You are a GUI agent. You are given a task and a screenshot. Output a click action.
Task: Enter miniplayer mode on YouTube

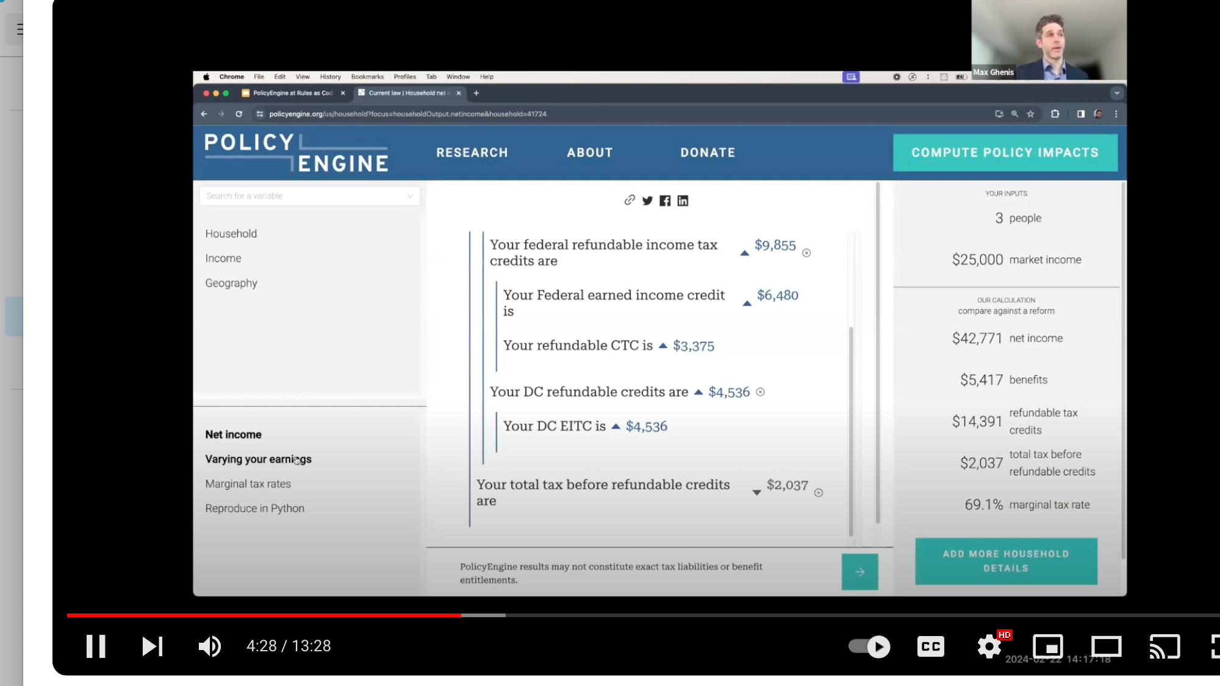pos(1049,646)
